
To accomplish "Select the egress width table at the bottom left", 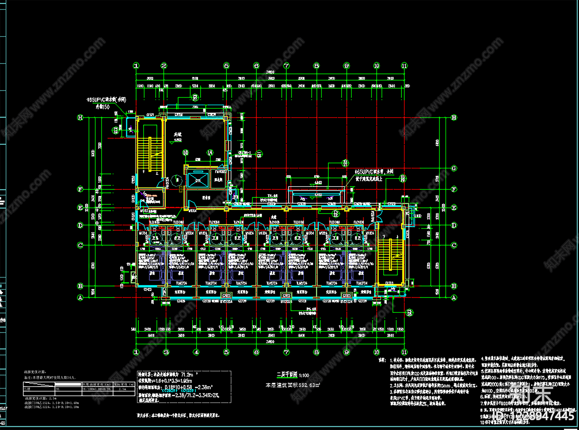I will 79,388.
